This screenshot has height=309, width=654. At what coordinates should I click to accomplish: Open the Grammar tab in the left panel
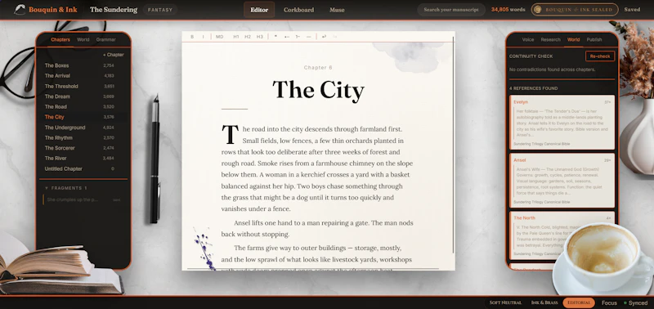tap(106, 39)
